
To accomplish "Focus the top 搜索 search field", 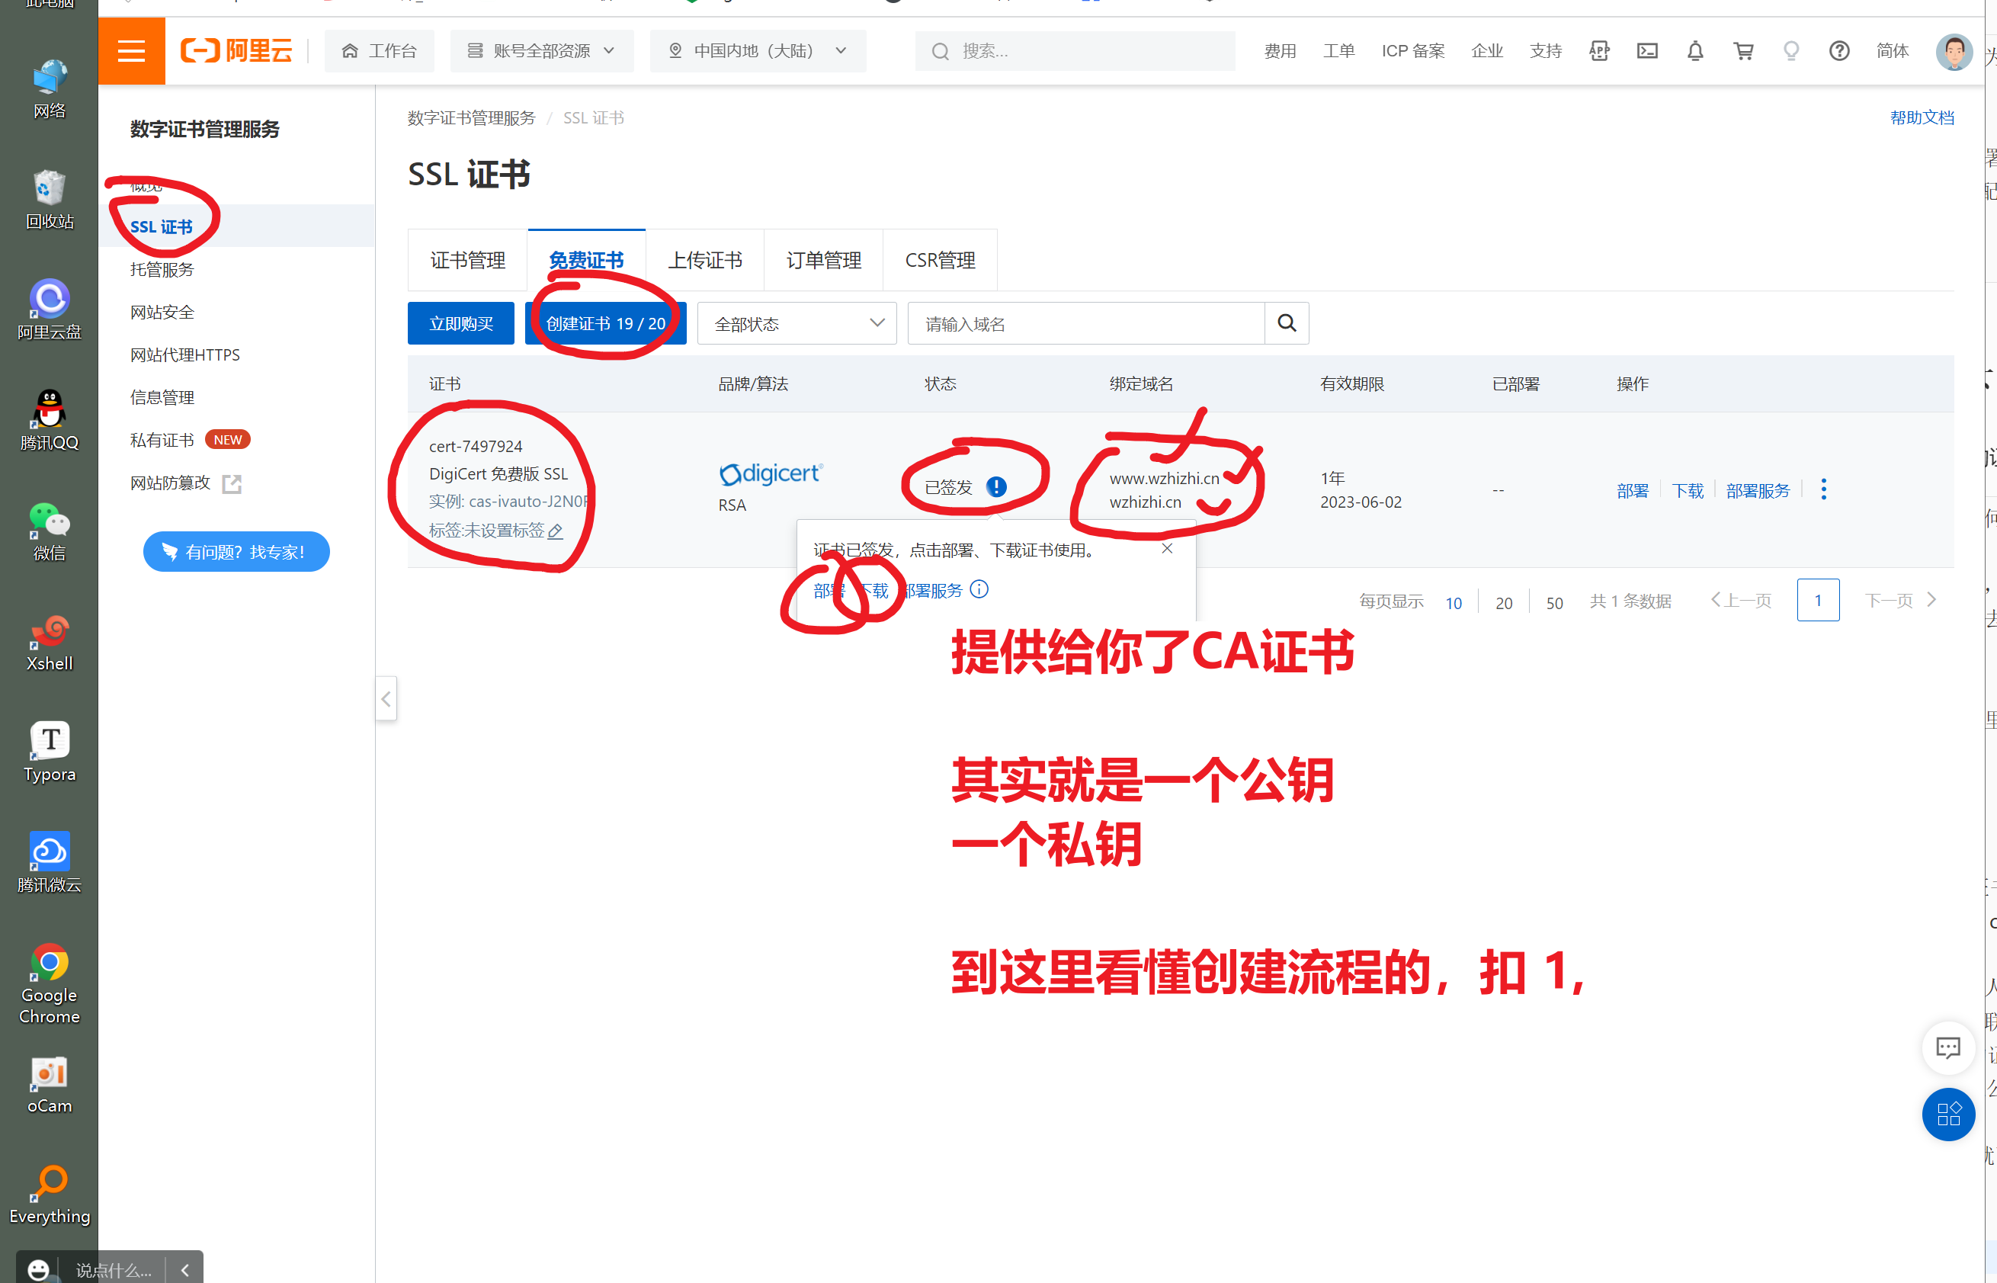I will pyautogui.click(x=1074, y=51).
